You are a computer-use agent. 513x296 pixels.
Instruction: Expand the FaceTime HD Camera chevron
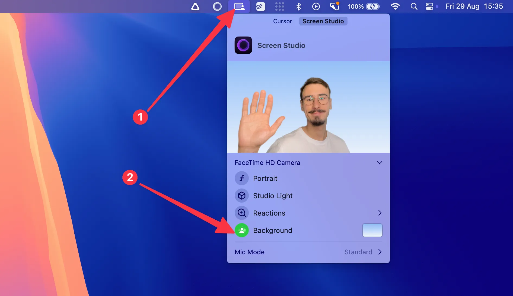click(379, 163)
